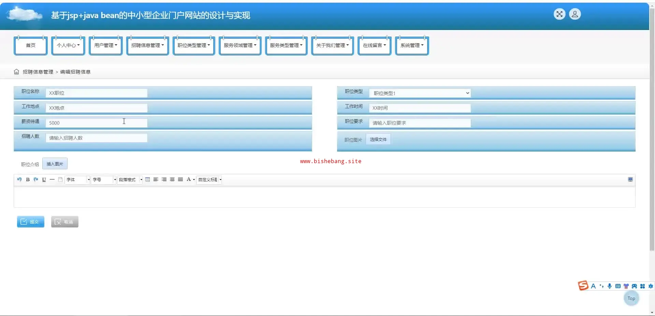Screen dimensions: 655x316
Task: Expand the 关于我们管理 menu
Action: (333, 45)
